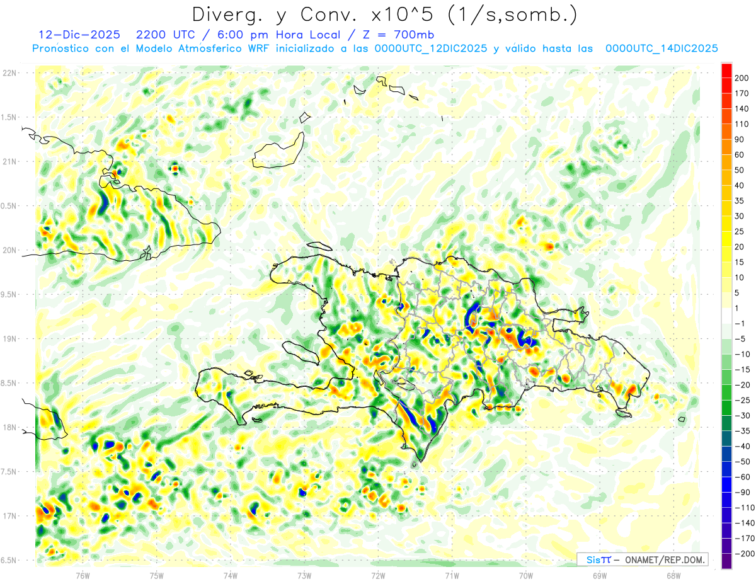Click the colorbar label "-170"
This screenshot has height=584, width=756.
745,539
